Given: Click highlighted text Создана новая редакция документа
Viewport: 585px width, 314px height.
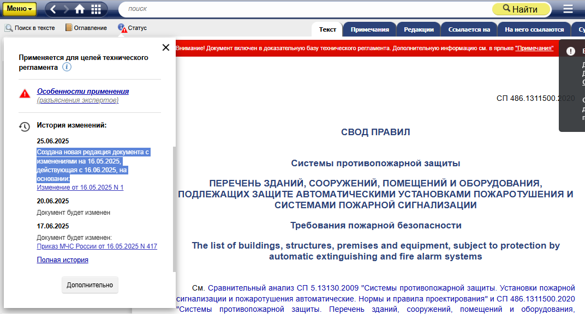Looking at the screenshot, I should [x=93, y=165].
